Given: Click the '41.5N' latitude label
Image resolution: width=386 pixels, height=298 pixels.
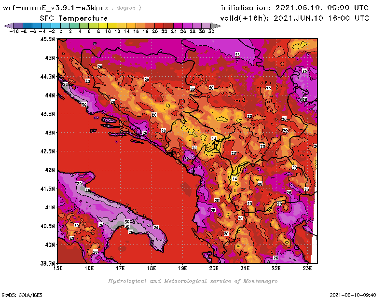Looking at the screenshot, I should tap(48, 189).
